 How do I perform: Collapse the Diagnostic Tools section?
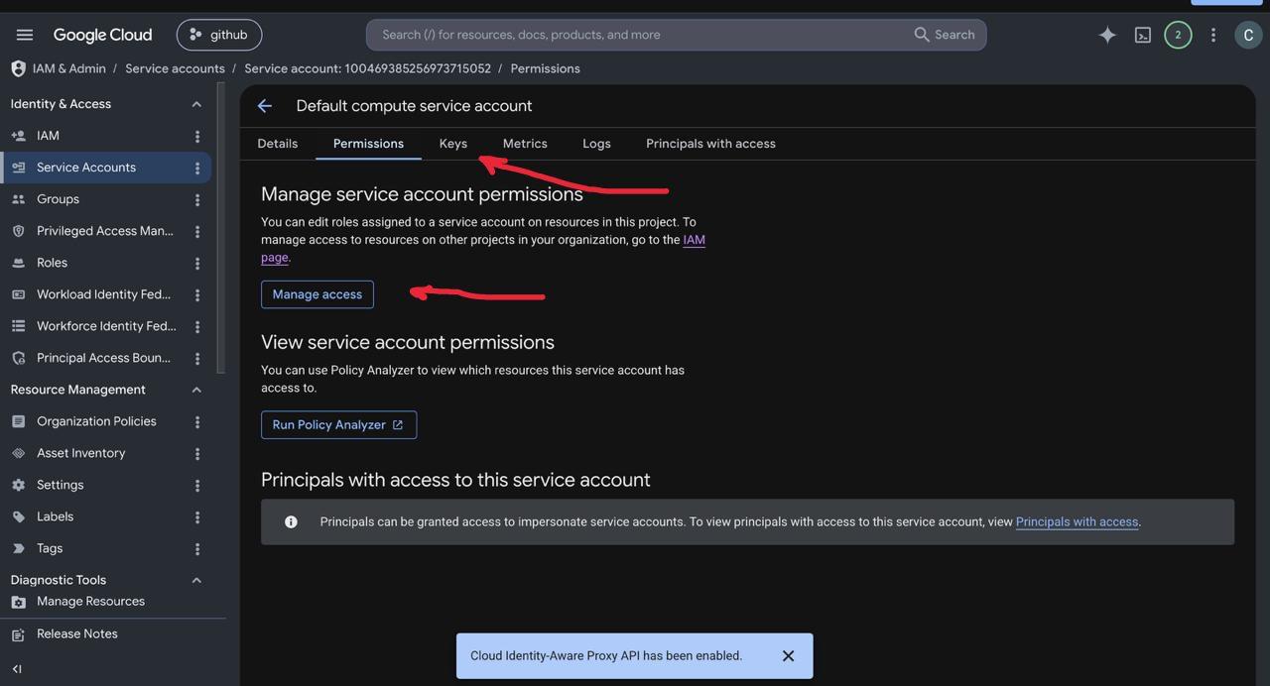196,580
